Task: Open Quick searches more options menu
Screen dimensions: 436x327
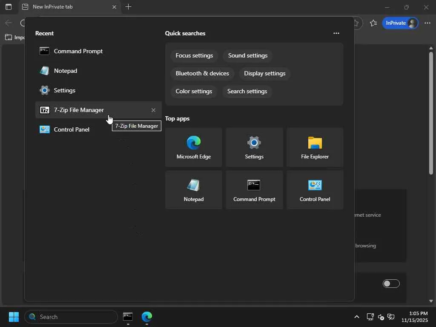Action: coord(336,33)
